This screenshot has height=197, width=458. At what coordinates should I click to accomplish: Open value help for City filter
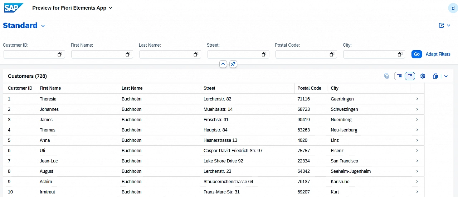pos(400,54)
